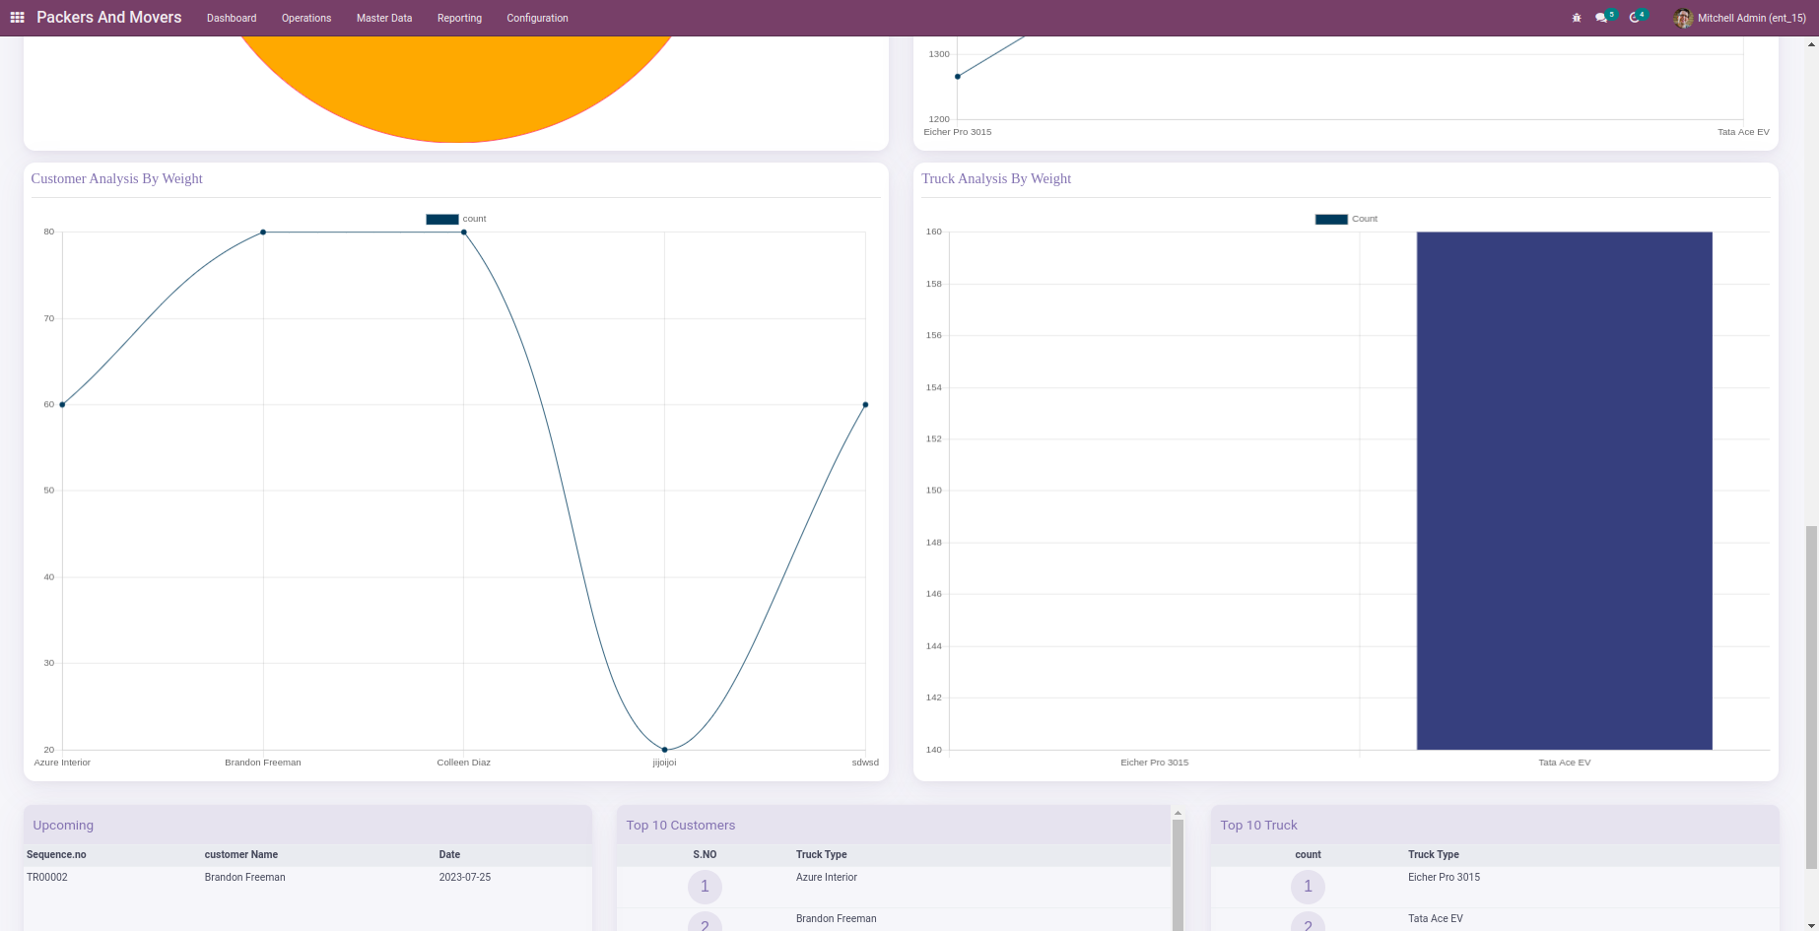
Task: Click the jijoijoi data point at value 20
Action: tap(664, 750)
